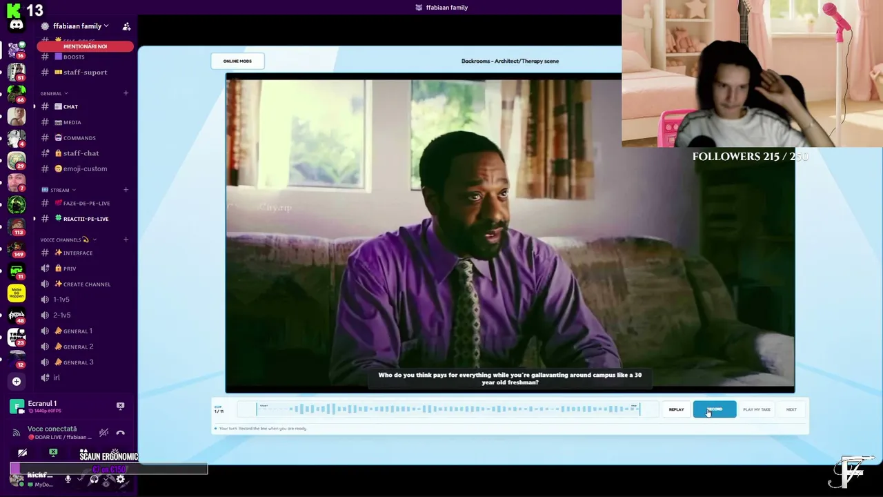Create channel in VOICE CHANNELS category
The height and width of the screenshot is (497, 883).
[126, 240]
